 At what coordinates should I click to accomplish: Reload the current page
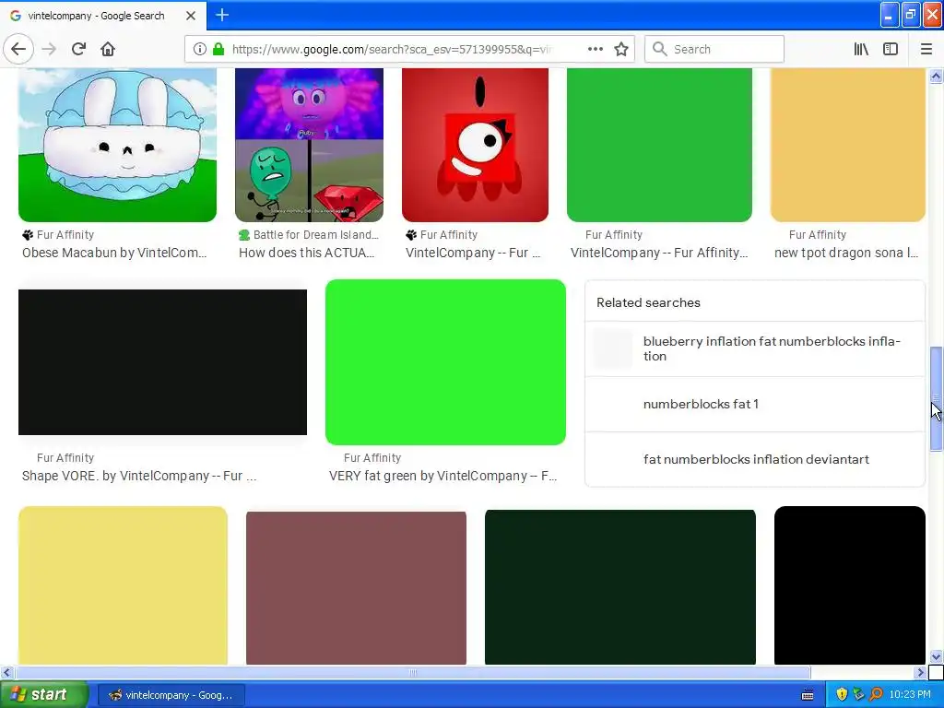(x=78, y=49)
